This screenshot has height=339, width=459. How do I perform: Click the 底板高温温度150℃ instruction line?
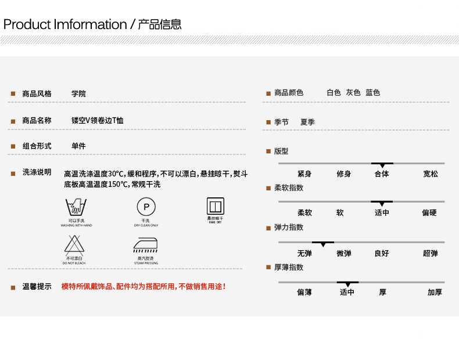(x=112, y=184)
